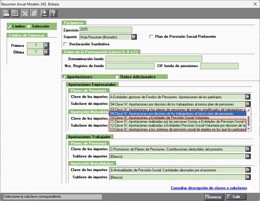Open the preview list icon
Image resolution: width=260 pixels, height=201 pixels.
click(x=15, y=13)
